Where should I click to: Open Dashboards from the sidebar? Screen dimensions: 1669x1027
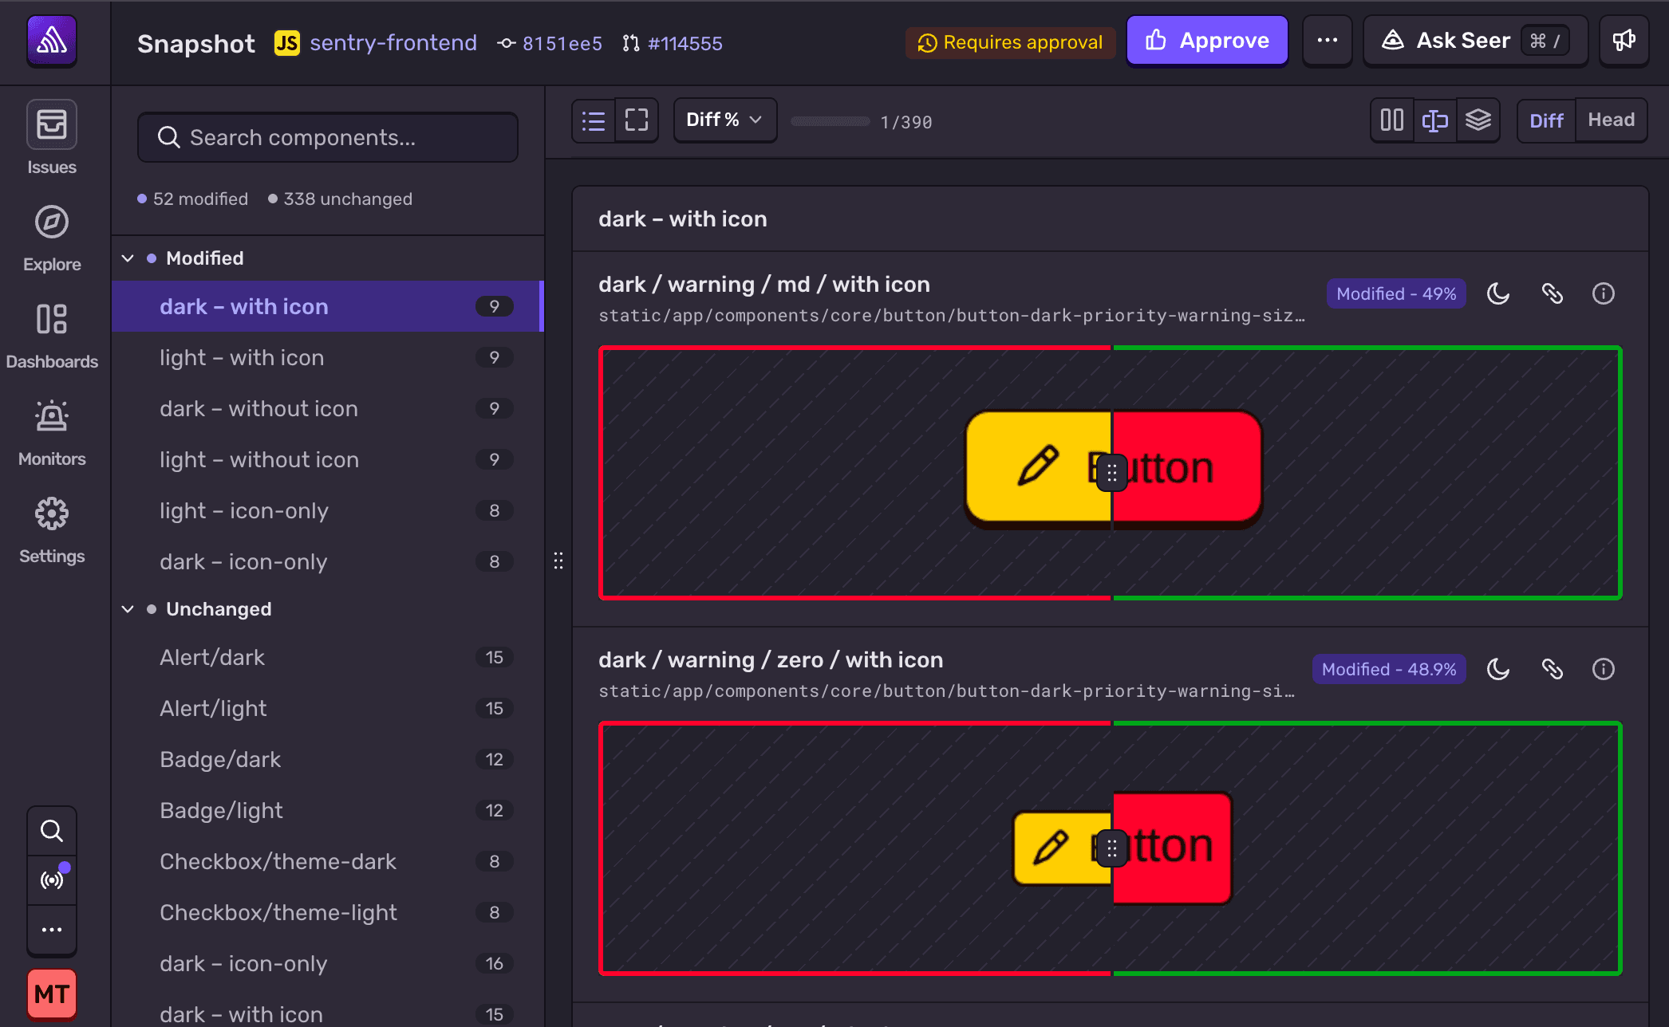coord(52,336)
